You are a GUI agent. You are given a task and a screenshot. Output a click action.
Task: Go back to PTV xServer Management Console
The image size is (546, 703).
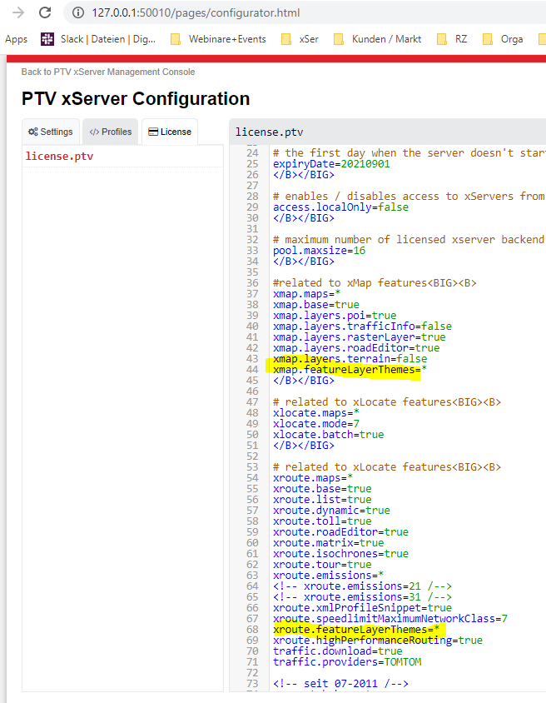pyautogui.click(x=108, y=72)
